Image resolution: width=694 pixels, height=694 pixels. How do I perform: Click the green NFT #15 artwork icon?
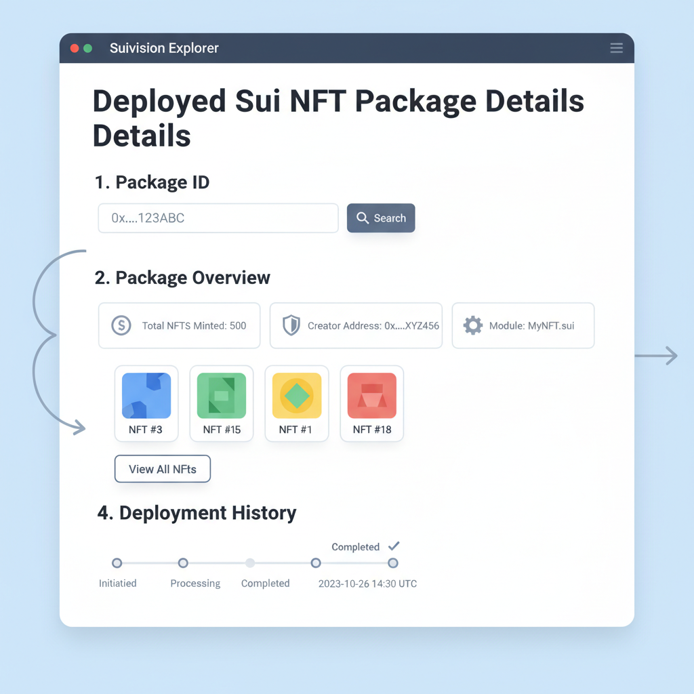coord(221,395)
